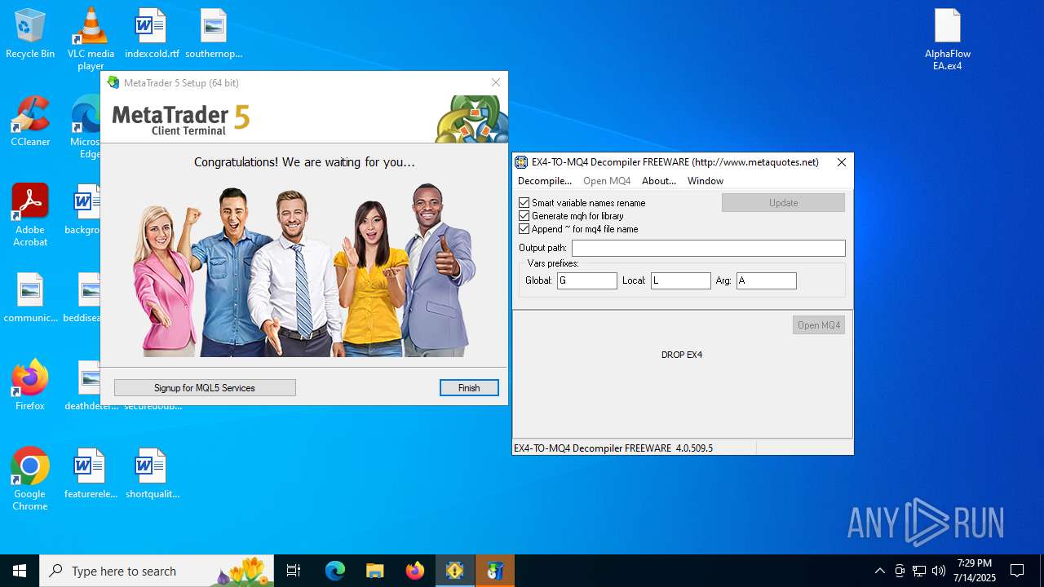1044x587 pixels.
Task: Open Microsoft Edge from the taskbar
Action: tap(335, 571)
